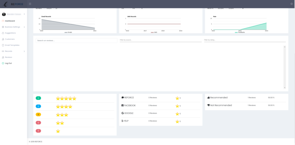Screen dimensions: 295x145
Task: Open the settings gear in header
Action: tap(292, 4)
